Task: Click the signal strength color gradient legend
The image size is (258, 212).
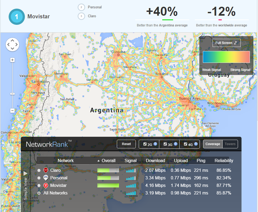Action: pos(226,57)
